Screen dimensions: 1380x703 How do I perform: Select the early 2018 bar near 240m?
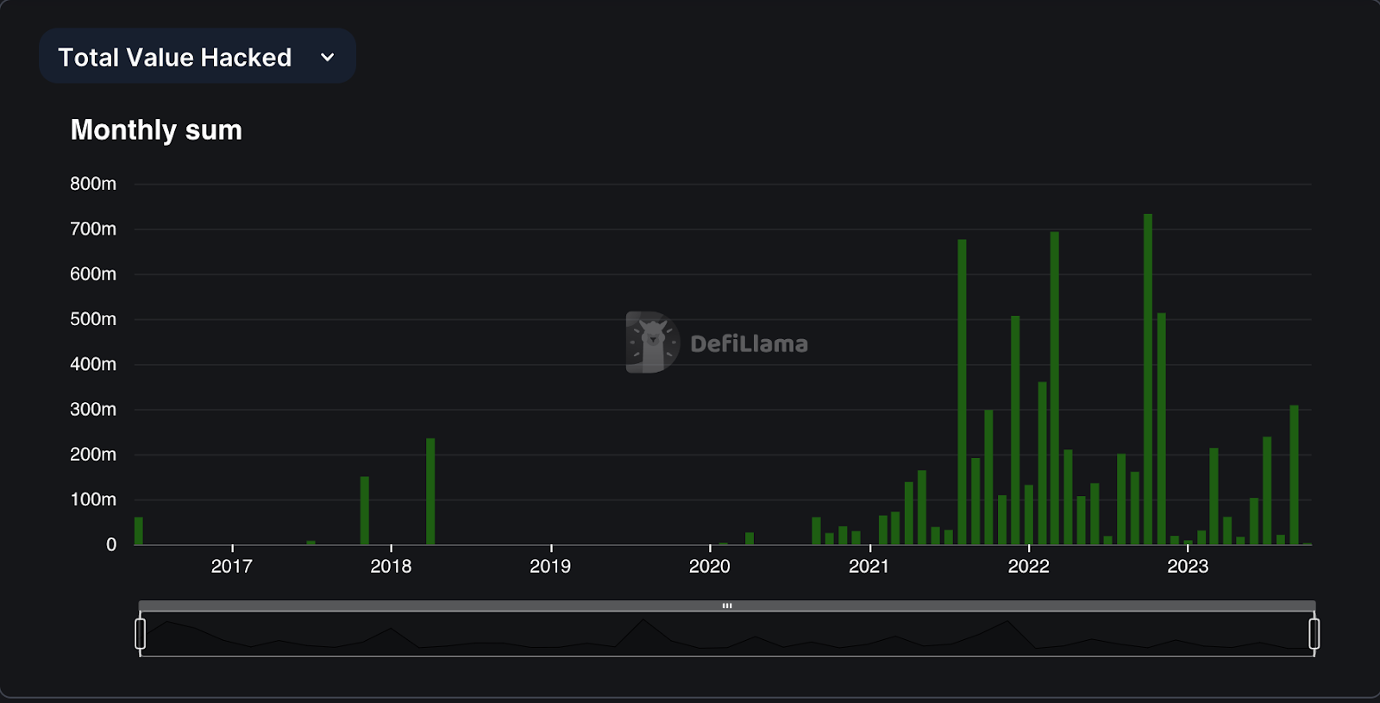point(430,492)
